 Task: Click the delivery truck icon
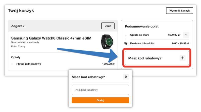[x=126, y=43]
